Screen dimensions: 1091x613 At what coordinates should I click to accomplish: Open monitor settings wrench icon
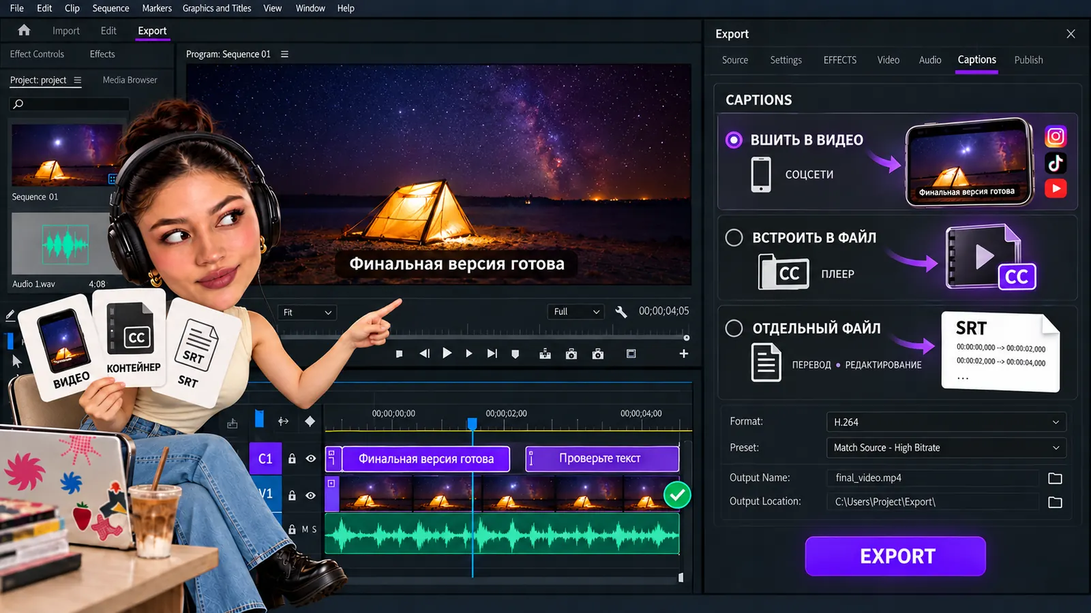click(621, 311)
